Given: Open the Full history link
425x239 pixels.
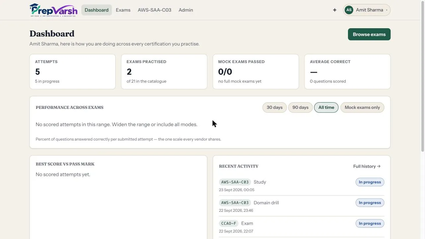Looking at the screenshot, I should coord(367,166).
